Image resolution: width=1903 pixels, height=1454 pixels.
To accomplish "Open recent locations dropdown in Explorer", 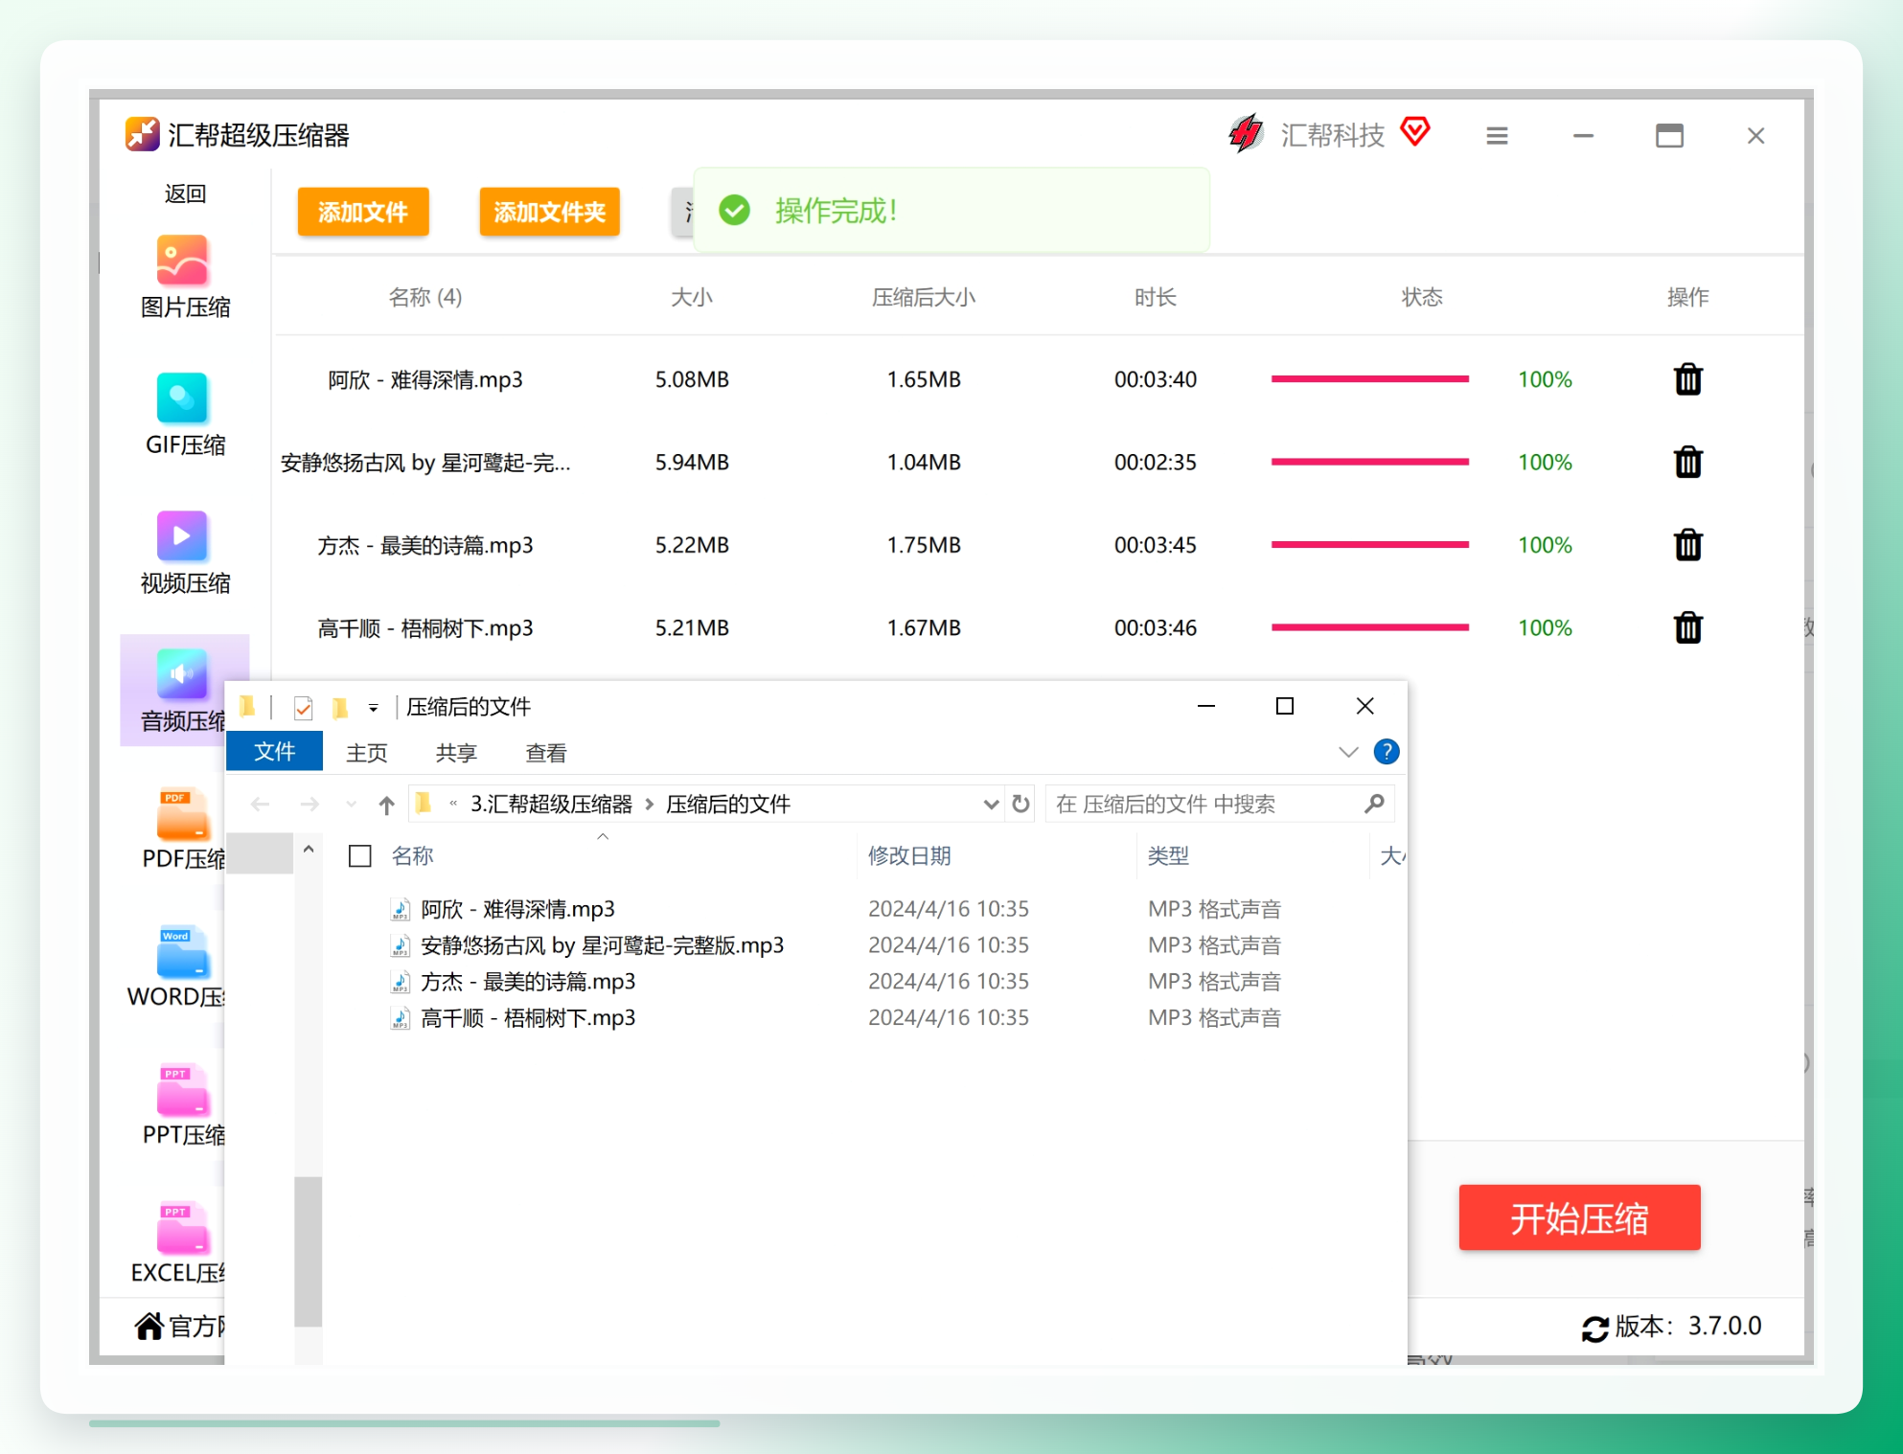I will (x=351, y=805).
